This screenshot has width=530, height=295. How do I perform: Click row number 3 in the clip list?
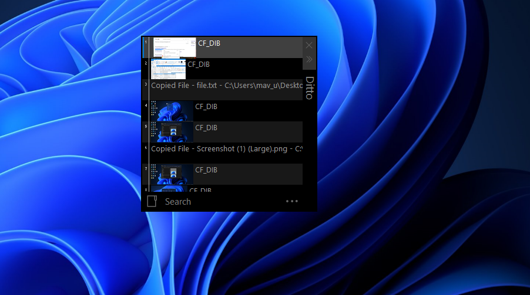[x=146, y=84]
